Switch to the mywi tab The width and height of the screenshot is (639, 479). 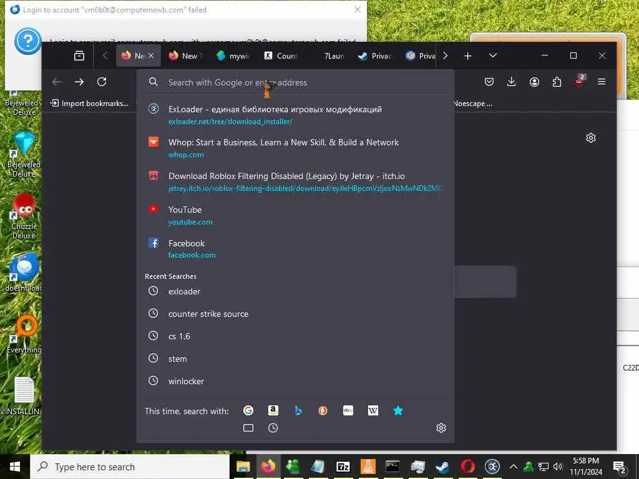coord(233,56)
